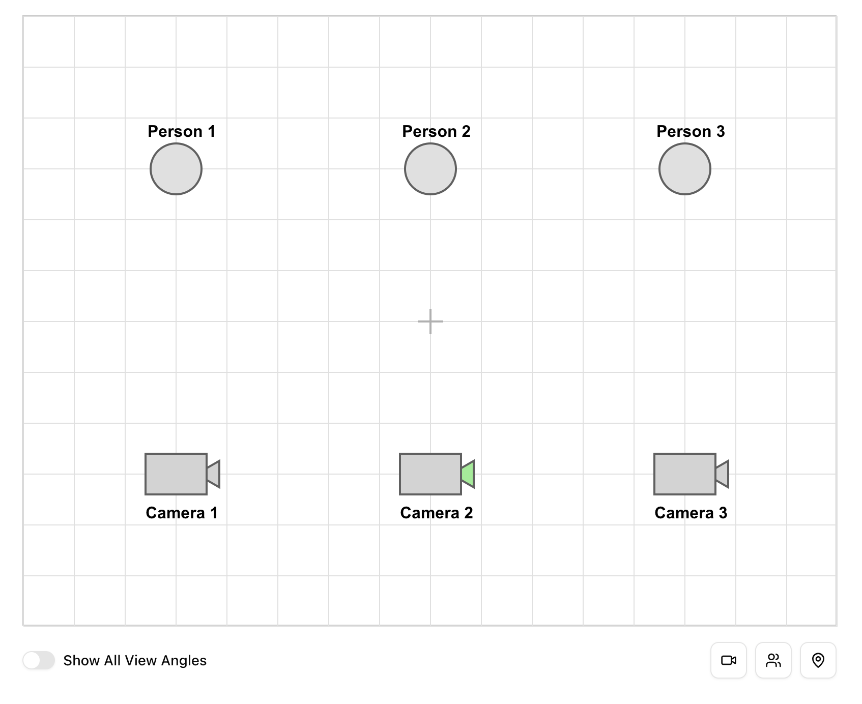Select the Person 1 circle

coord(176,169)
